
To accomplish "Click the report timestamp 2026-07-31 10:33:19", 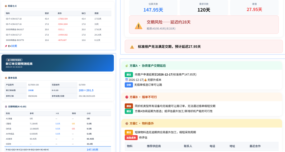I will 14,67.
